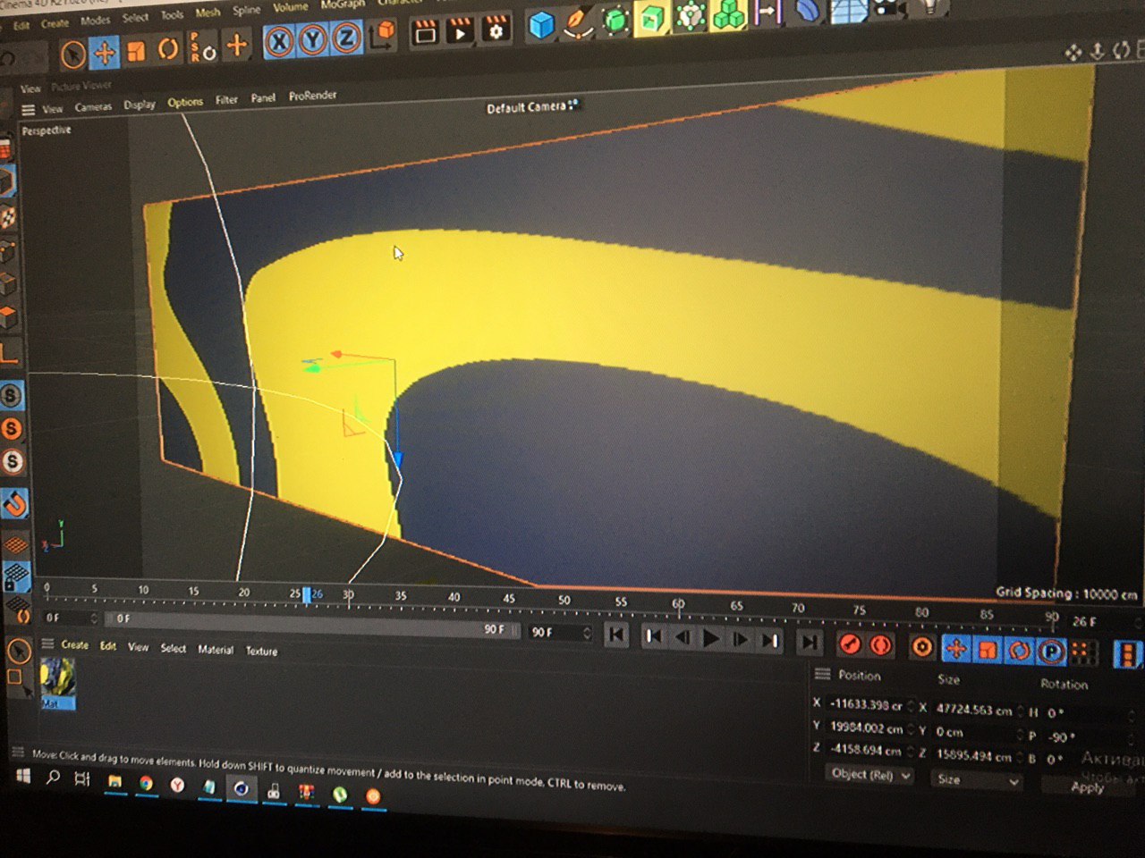Image resolution: width=1145 pixels, height=858 pixels.
Task: Open the viewport Options menu
Action: [x=185, y=102]
